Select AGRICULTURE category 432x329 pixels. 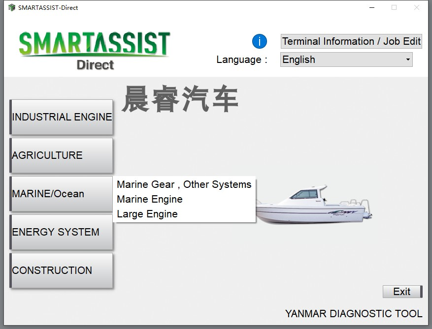pos(61,155)
